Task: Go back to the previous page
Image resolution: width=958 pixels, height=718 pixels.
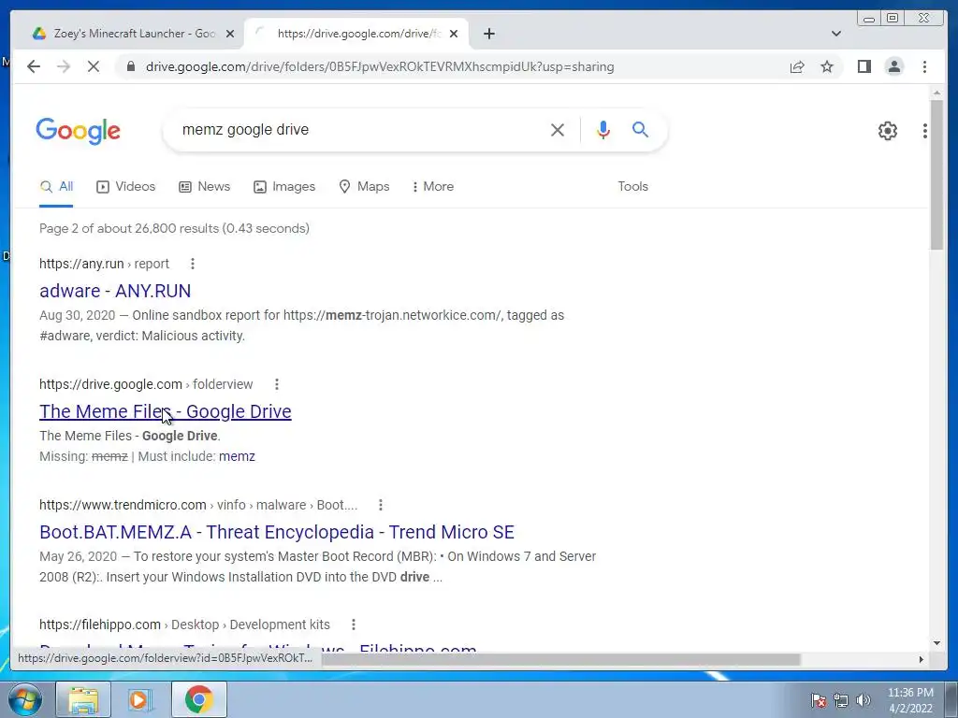Action: point(34,66)
